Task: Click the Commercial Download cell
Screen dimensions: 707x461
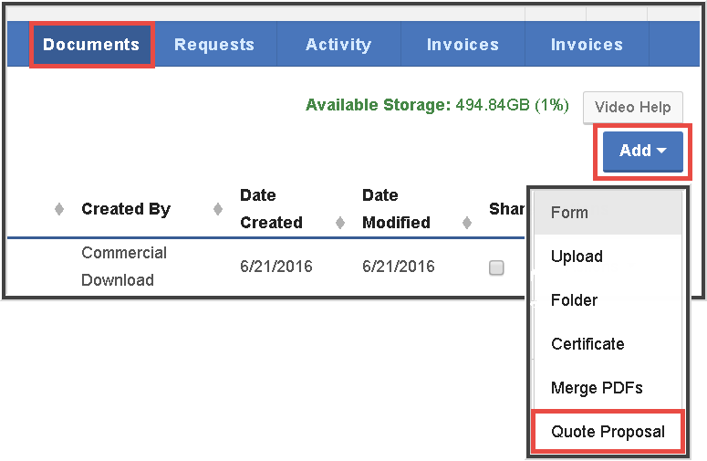Action: (x=124, y=267)
